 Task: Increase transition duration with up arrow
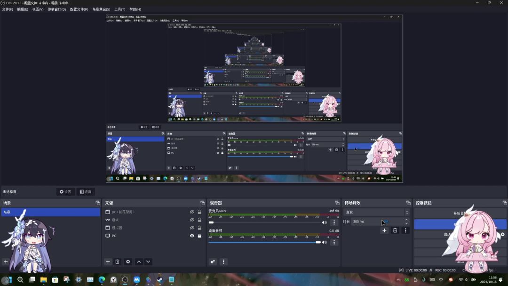406,220
